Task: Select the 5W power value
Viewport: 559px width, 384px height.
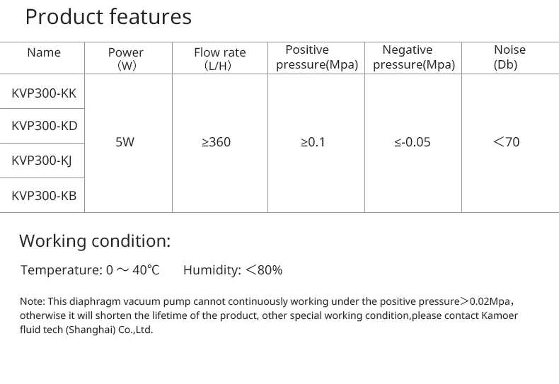Action: (125, 142)
